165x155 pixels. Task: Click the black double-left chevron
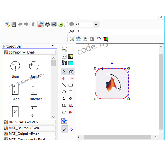[x=64, y=129]
